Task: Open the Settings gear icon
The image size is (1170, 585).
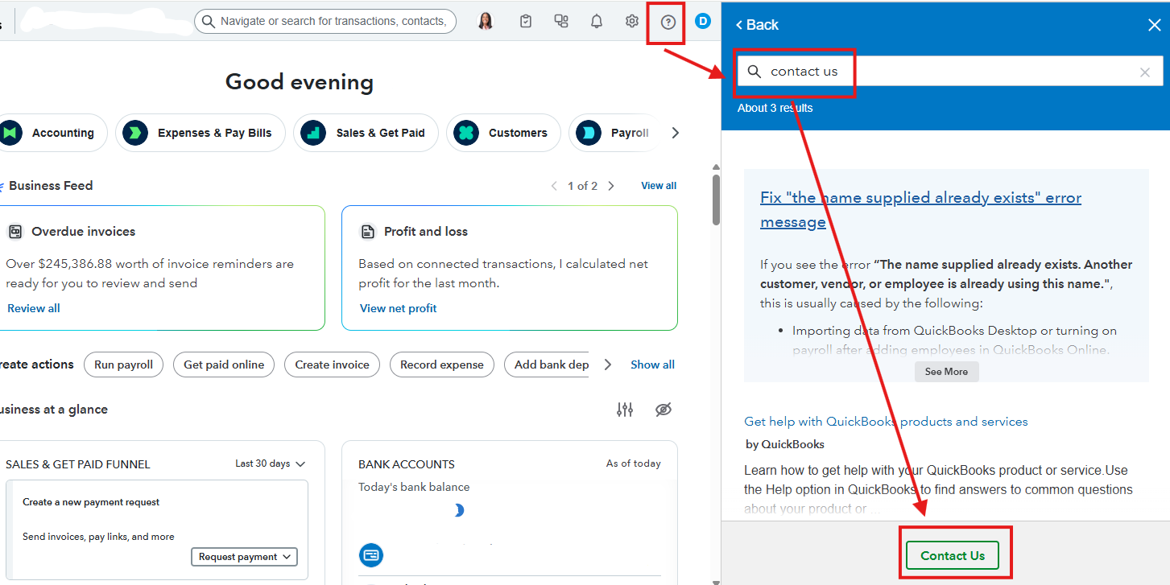Action: [632, 22]
